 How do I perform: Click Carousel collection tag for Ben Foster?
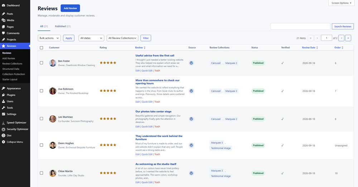[x=216, y=63]
